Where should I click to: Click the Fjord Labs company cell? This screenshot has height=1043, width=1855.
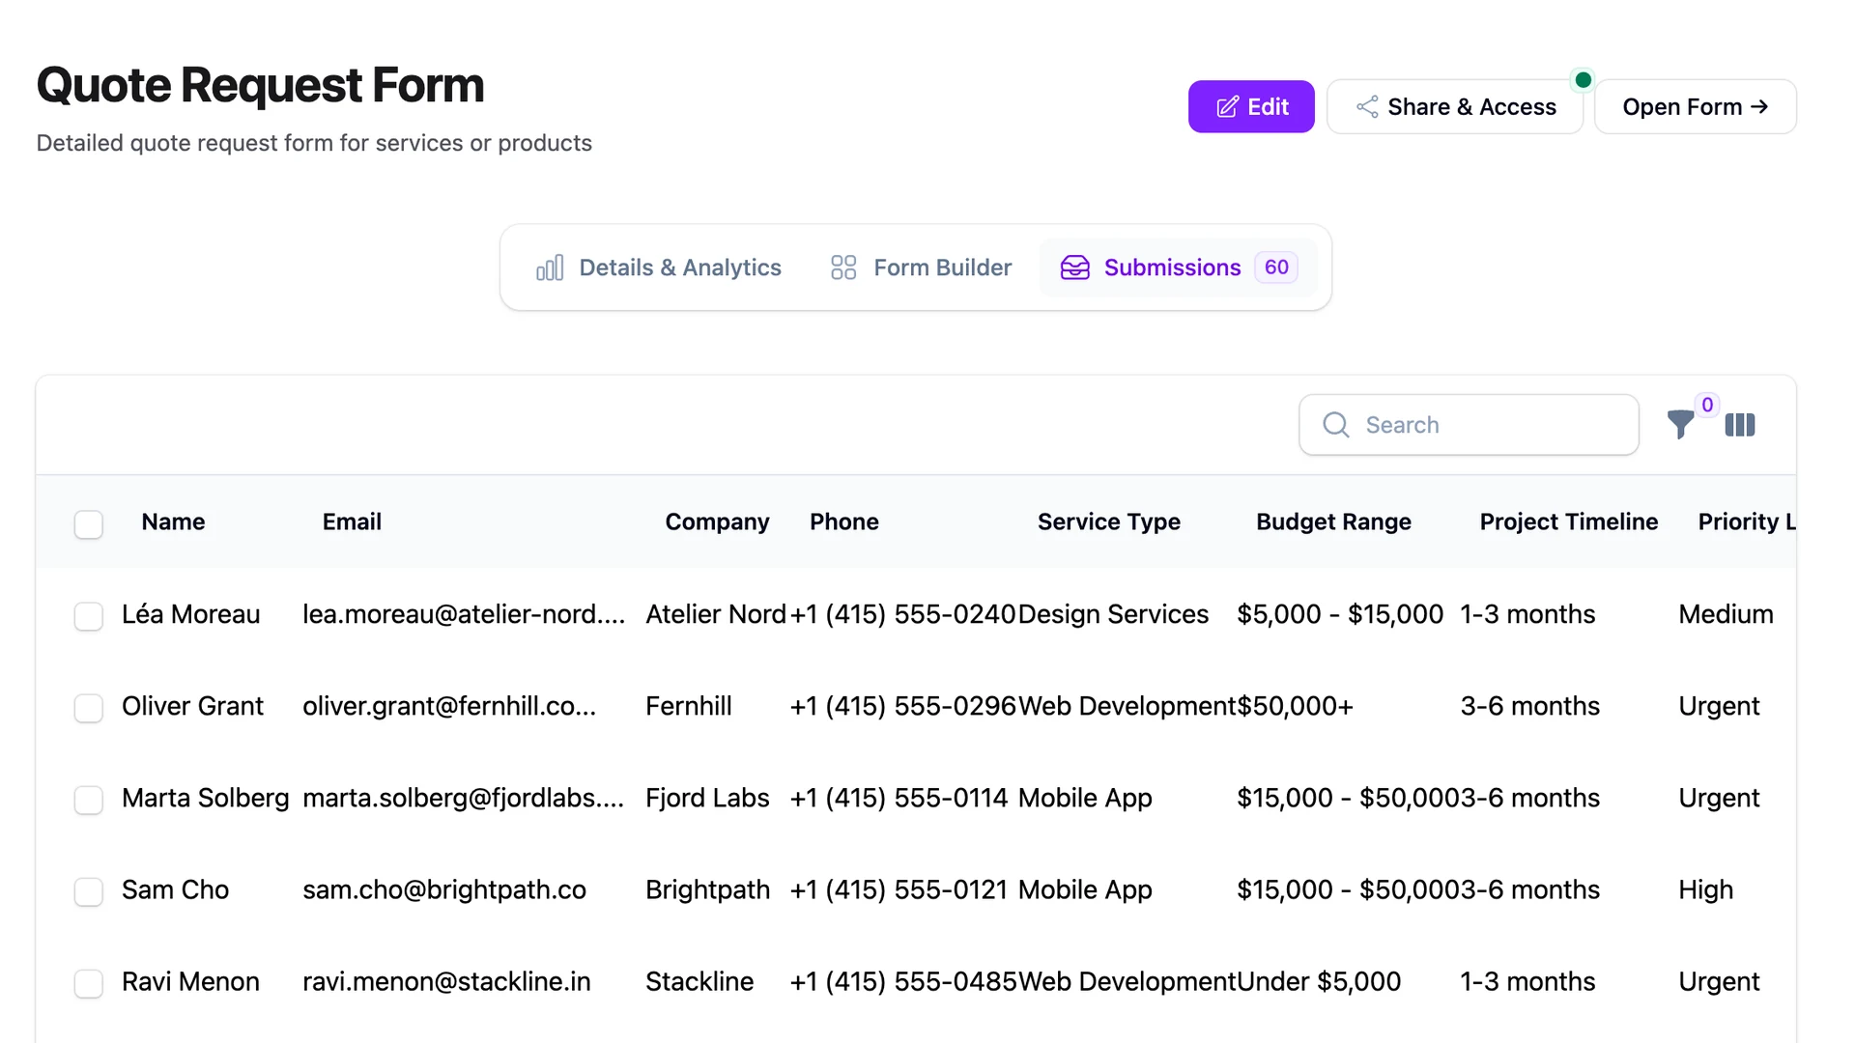click(707, 798)
